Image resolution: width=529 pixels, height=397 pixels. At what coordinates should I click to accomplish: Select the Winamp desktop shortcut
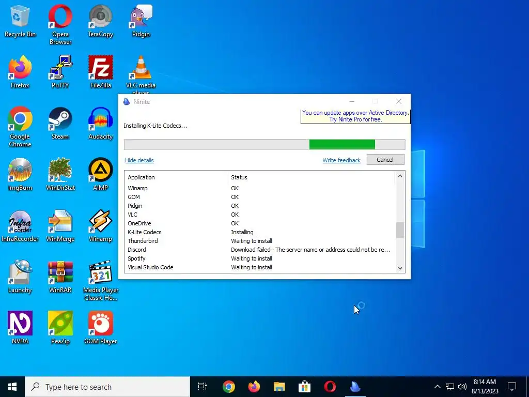coord(100,226)
